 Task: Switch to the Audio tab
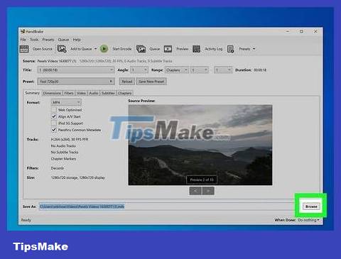tap(94, 93)
